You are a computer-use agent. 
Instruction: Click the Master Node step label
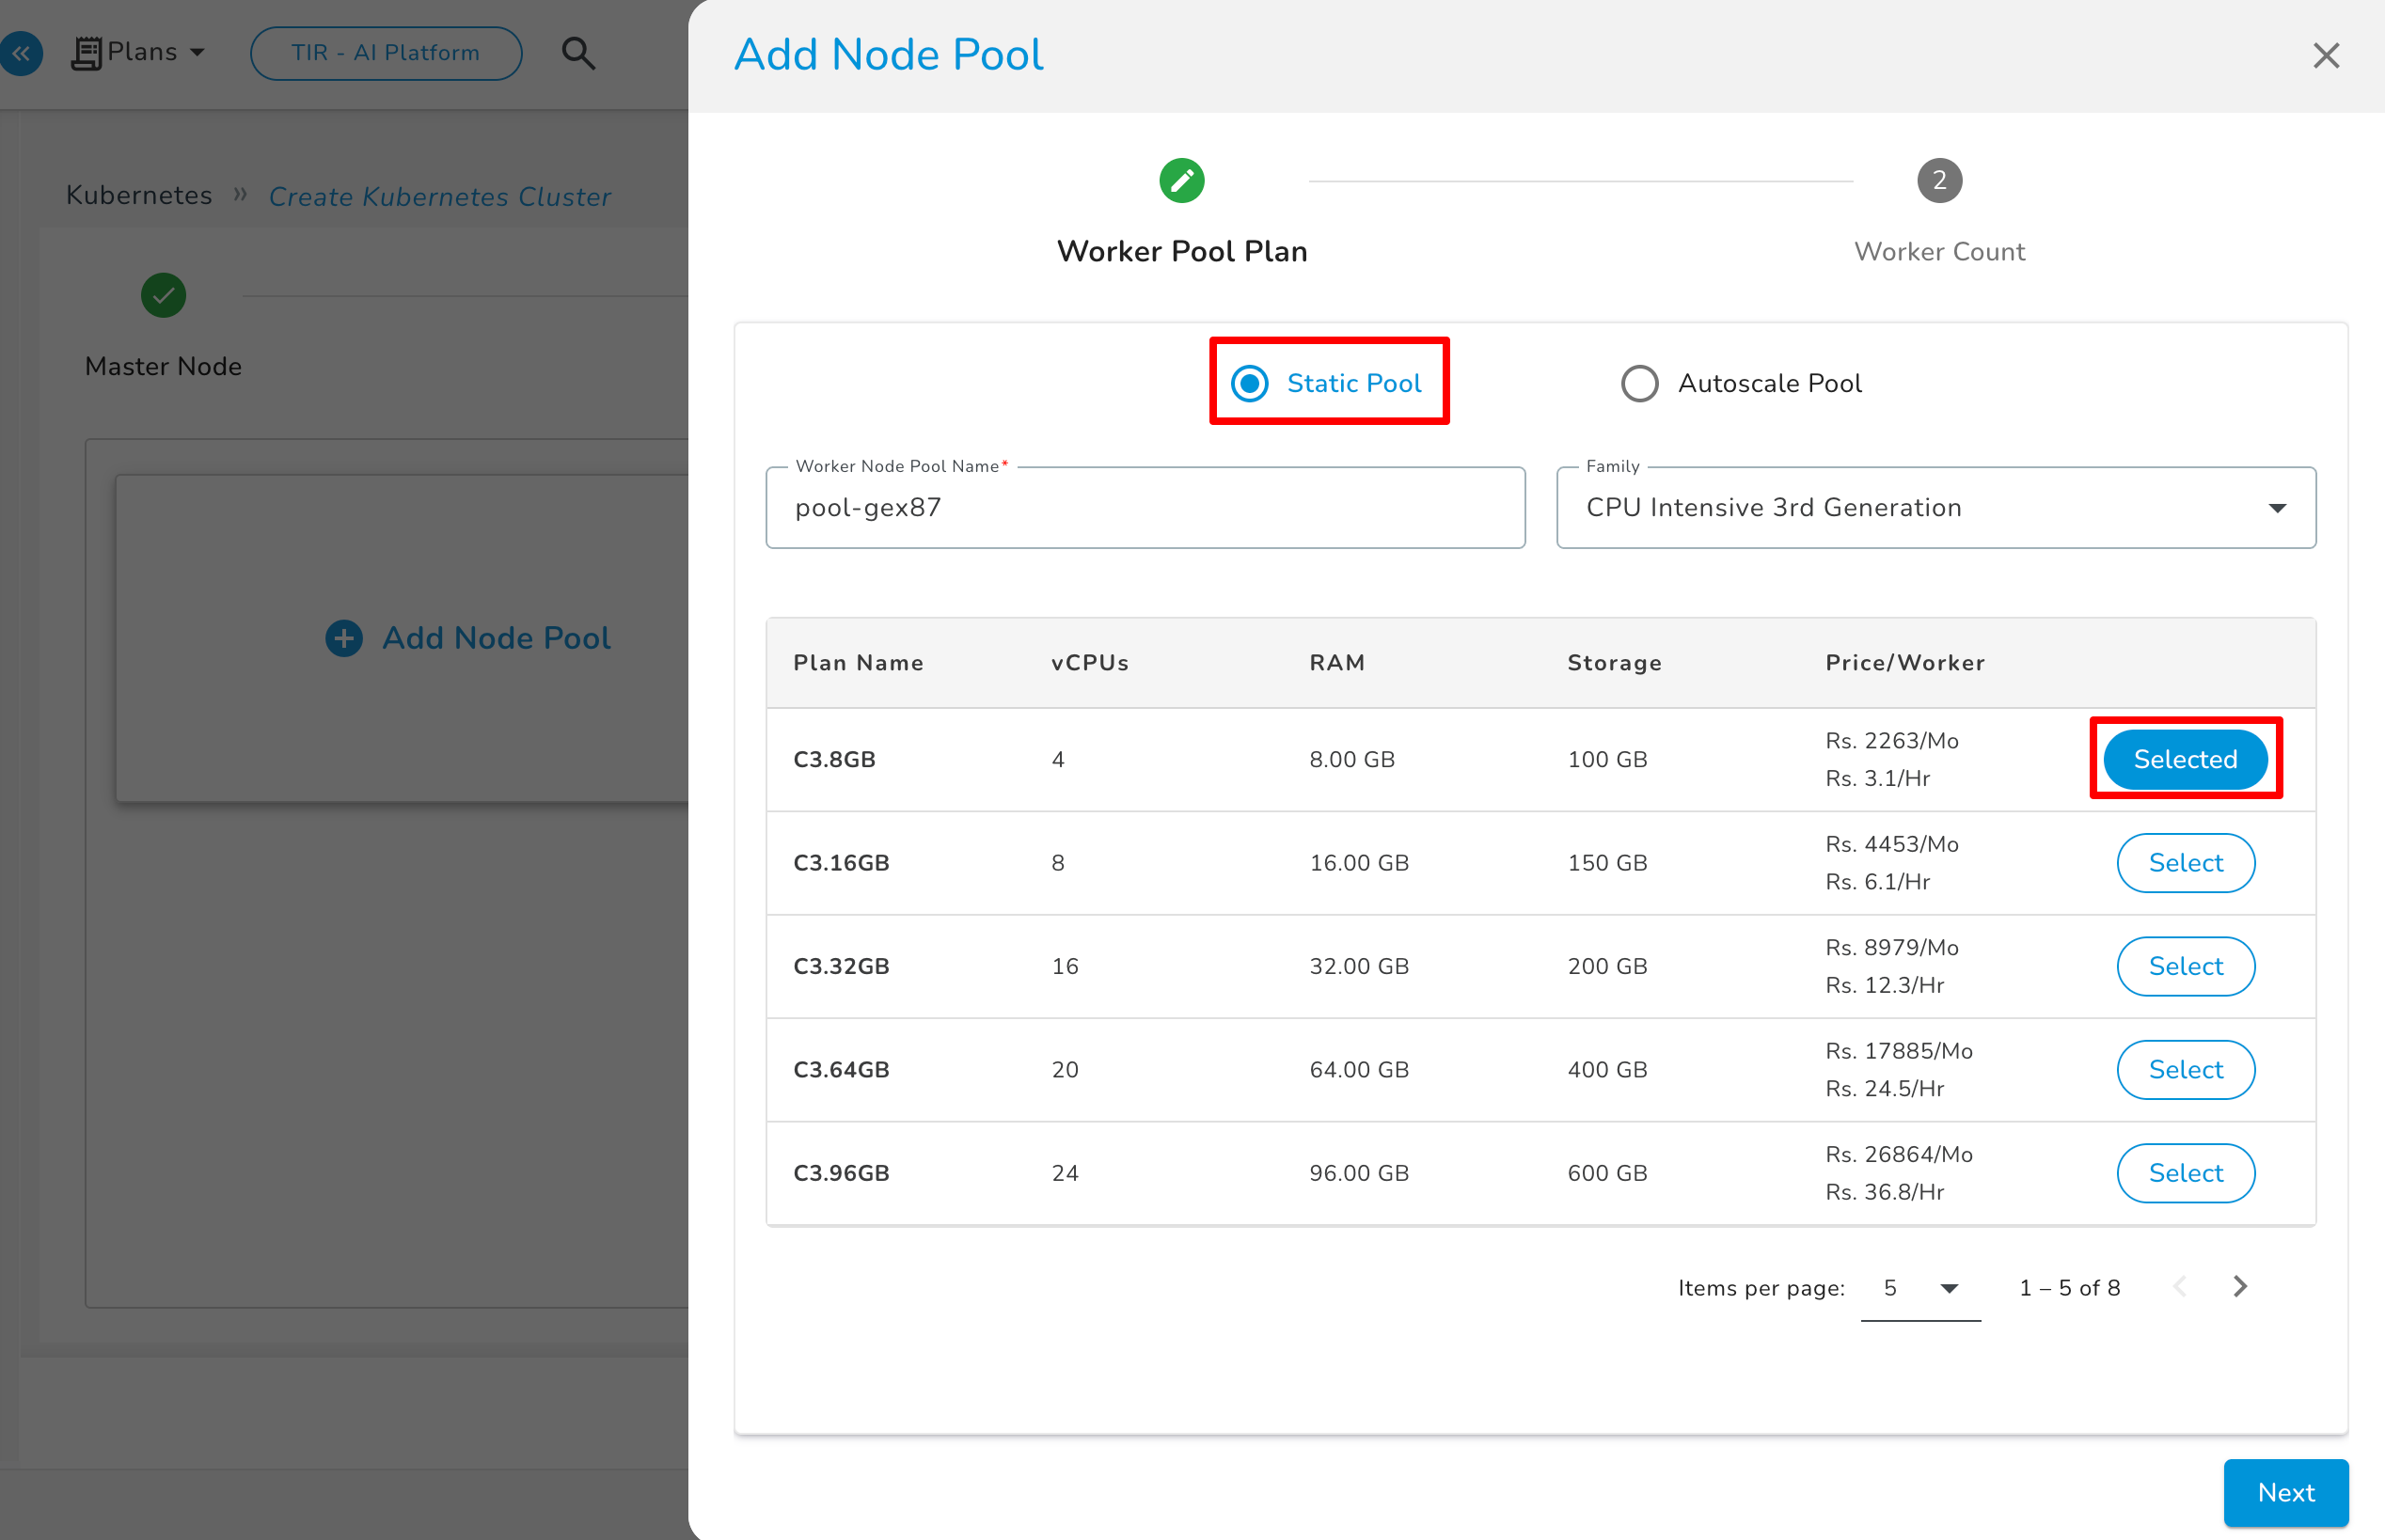pos(163,366)
